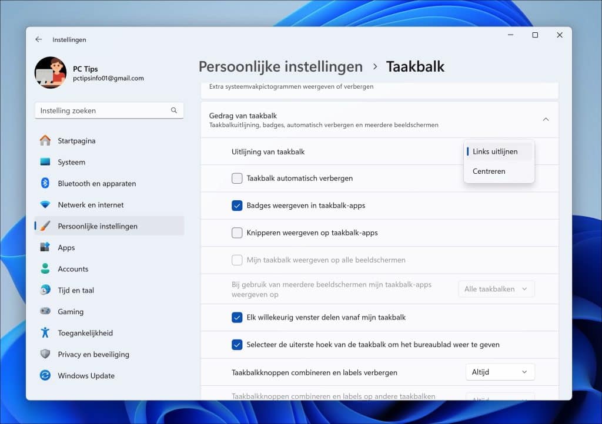602x424 pixels.
Task: Close the Instellingen window
Action: pyautogui.click(x=560, y=35)
